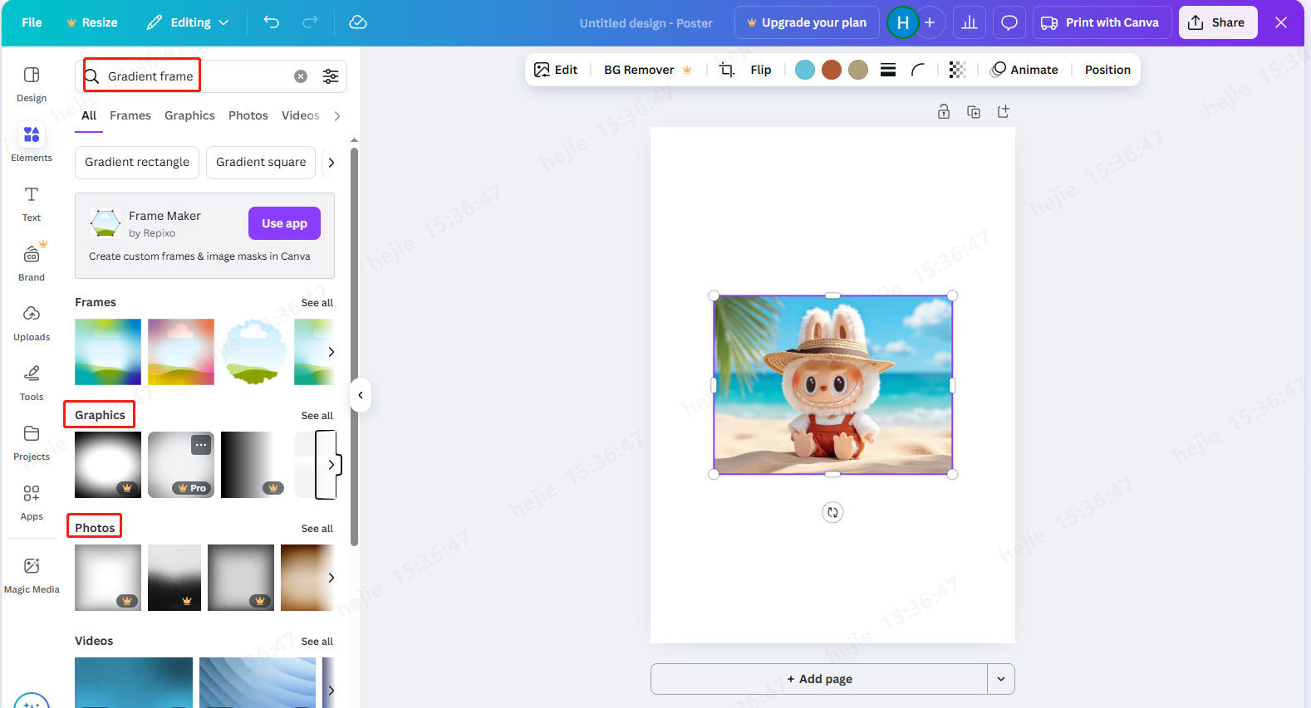Click the Use app button
Screen dimensions: 1311x708
click(x=284, y=223)
